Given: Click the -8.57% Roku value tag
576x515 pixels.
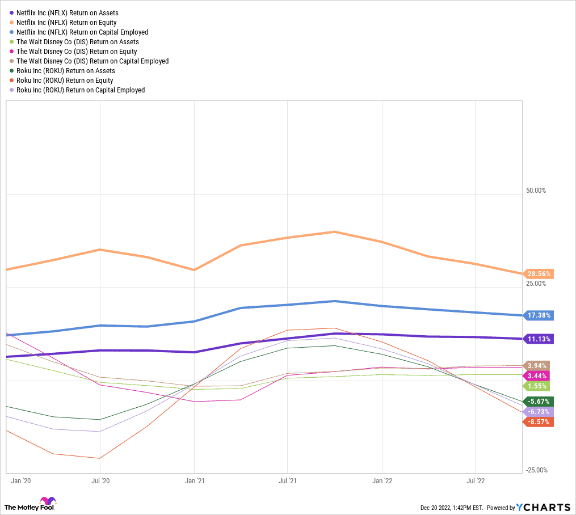Looking at the screenshot, I should coord(538,422).
